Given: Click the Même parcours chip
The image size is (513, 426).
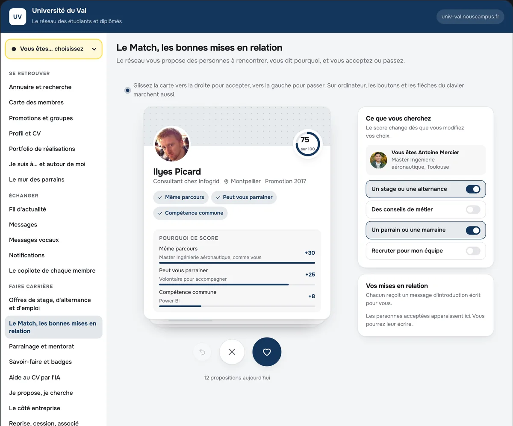Looking at the screenshot, I should (x=181, y=197).
